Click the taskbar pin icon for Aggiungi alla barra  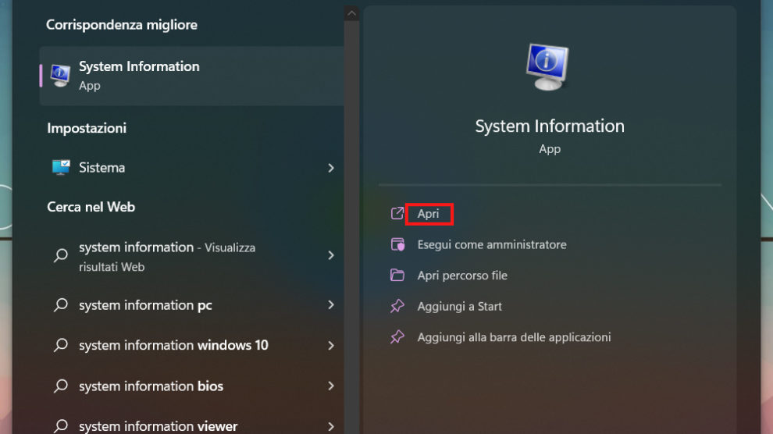click(x=397, y=337)
